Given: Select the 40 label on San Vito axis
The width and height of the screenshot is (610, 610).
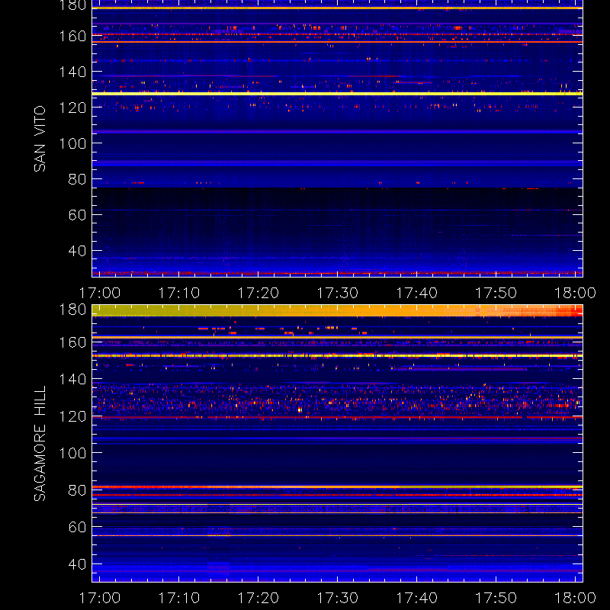Looking at the screenshot, I should (x=77, y=251).
